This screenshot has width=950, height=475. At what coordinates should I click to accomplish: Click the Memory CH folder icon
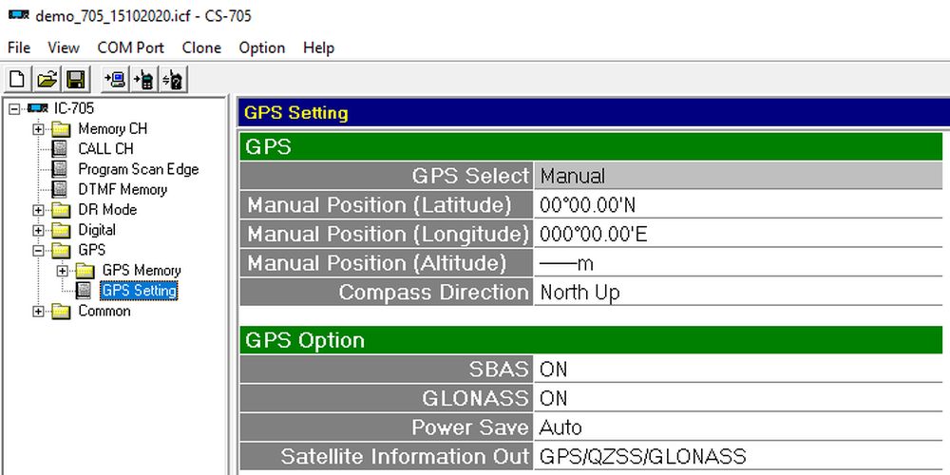[61, 129]
